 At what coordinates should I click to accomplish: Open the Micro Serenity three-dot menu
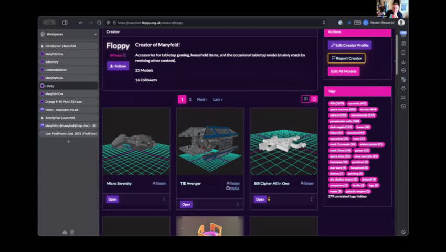tap(164, 199)
